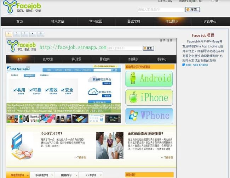Click the smartphones thumbnail in the strip

click(x=64, y=118)
